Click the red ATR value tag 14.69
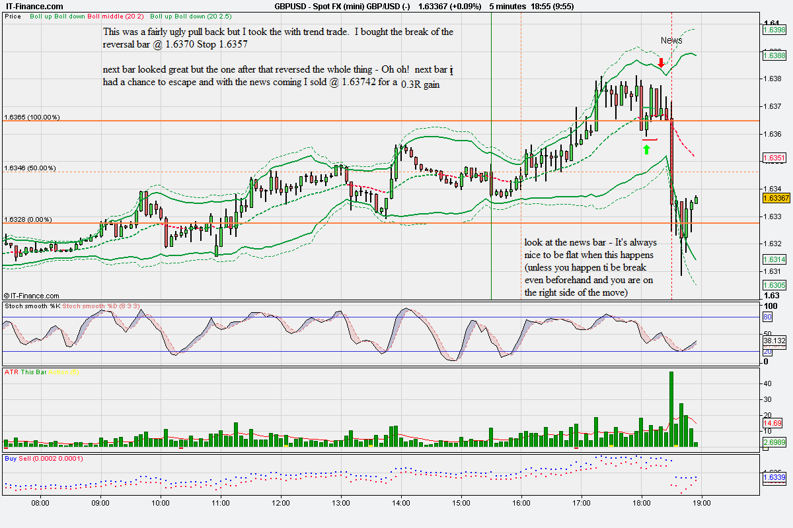793x528 pixels. (773, 423)
